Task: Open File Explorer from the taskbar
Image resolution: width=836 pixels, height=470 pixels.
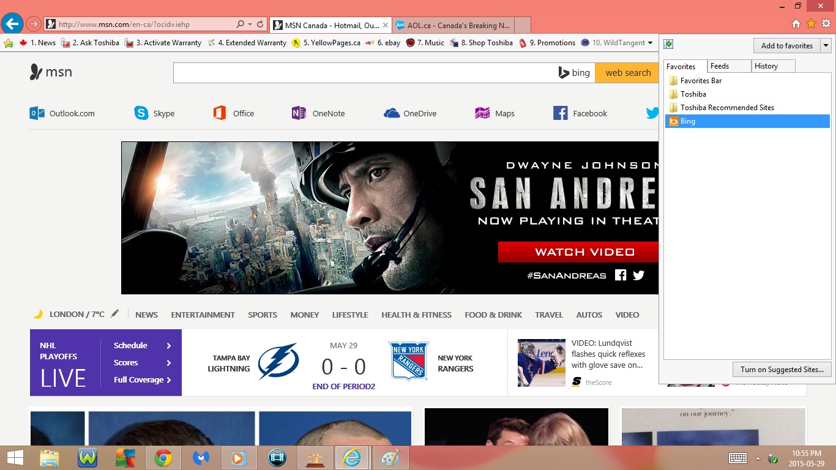Action: coord(49,458)
